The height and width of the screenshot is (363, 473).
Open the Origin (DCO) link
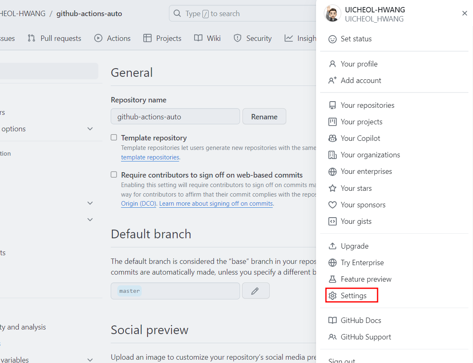click(138, 204)
